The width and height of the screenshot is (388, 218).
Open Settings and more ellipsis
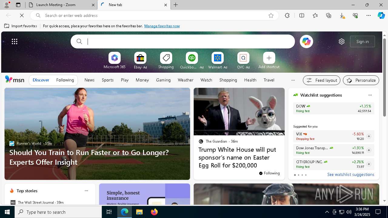pos(369,15)
